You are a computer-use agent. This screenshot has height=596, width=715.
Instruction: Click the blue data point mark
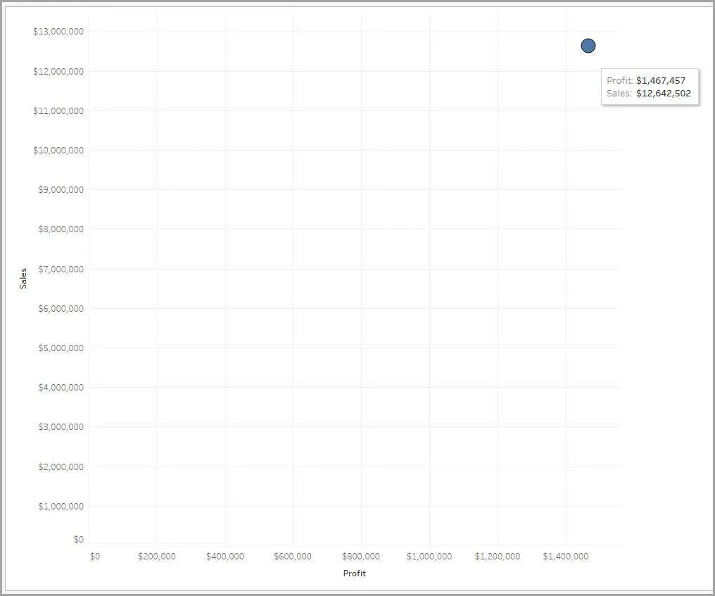pos(588,46)
